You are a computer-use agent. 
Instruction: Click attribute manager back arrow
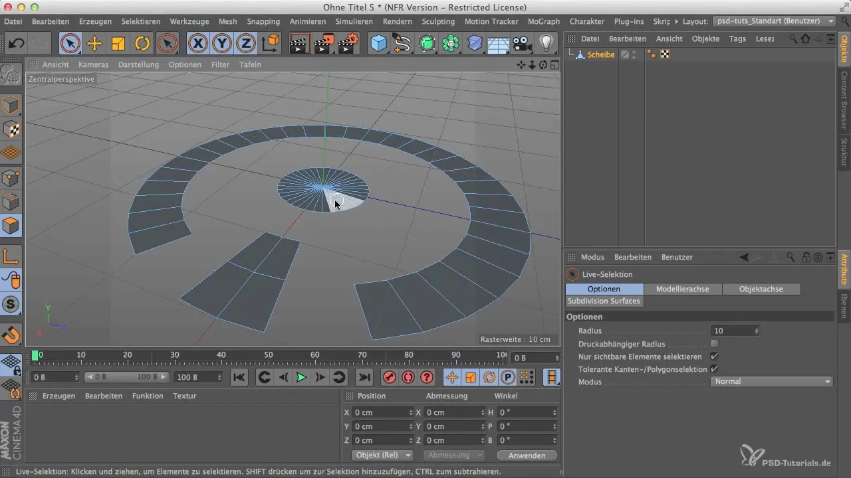[744, 257]
